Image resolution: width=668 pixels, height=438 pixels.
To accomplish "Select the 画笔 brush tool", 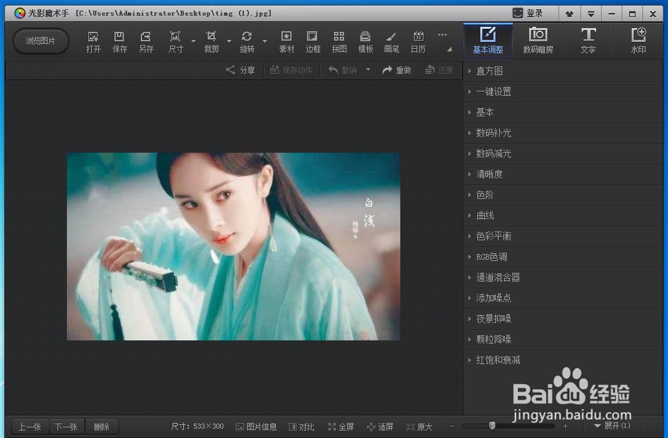I will coord(392,42).
